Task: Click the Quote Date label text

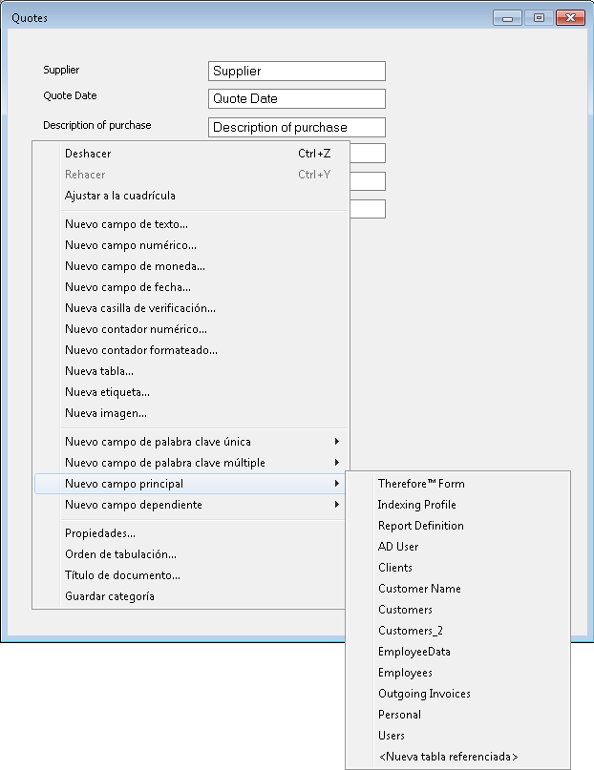Action: 70,95
